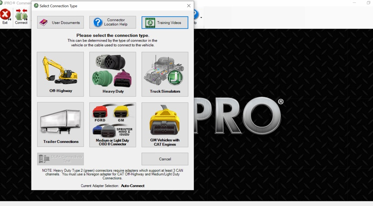Viewport: 373px width, 206px height.
Task: Choose the Truck Simulators option
Action: [x=165, y=74]
